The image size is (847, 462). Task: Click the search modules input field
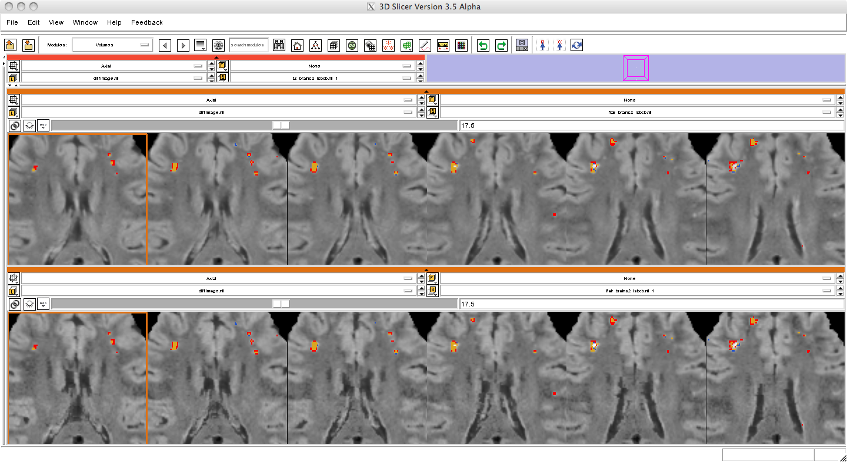click(248, 45)
